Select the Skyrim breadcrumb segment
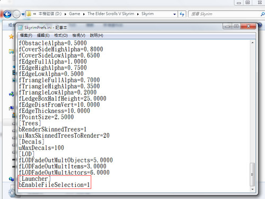This screenshot has height=199, width=265. (x=147, y=14)
